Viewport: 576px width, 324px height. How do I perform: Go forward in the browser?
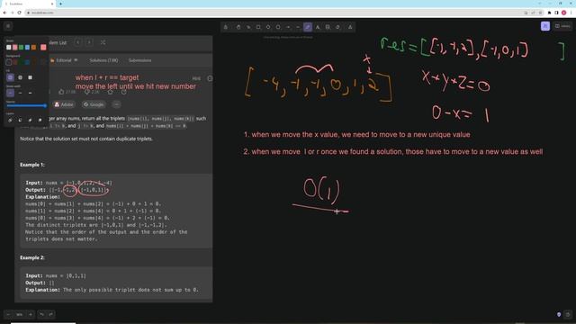pyautogui.click(x=12, y=13)
